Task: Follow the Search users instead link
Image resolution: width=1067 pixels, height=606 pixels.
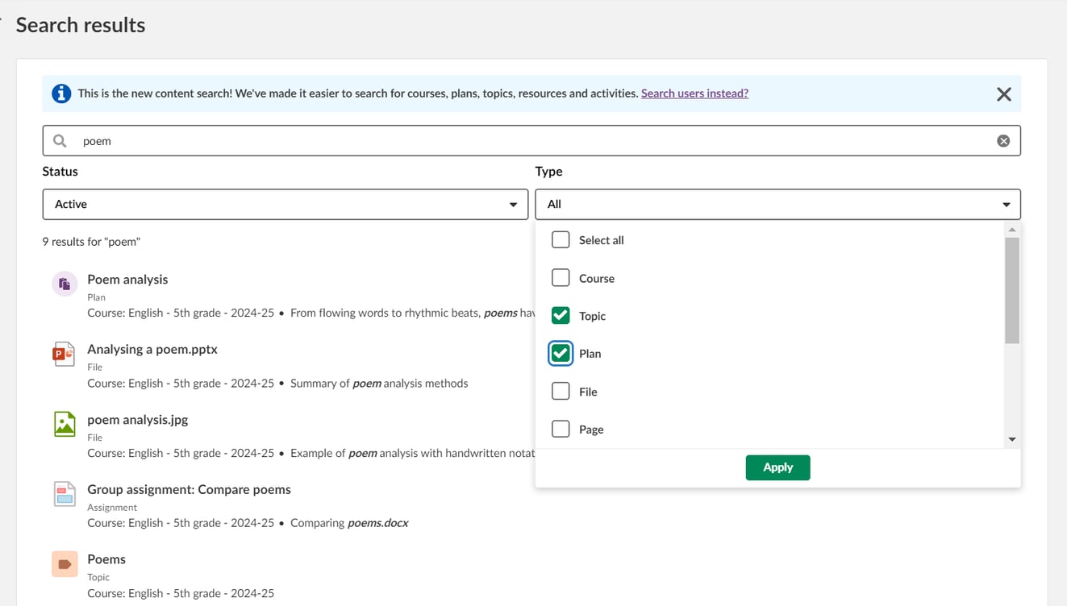Action: coord(694,93)
